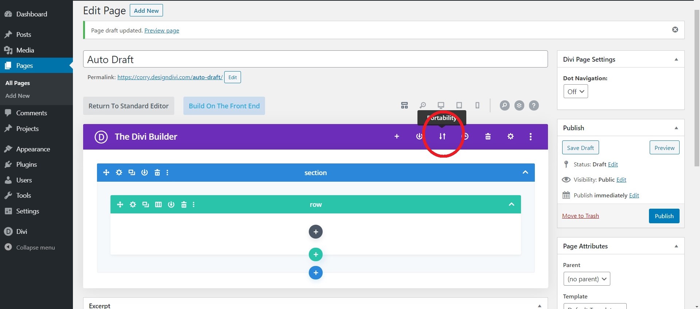700x309 pixels.
Task: Open row three-dot more options
Action: [194, 205]
